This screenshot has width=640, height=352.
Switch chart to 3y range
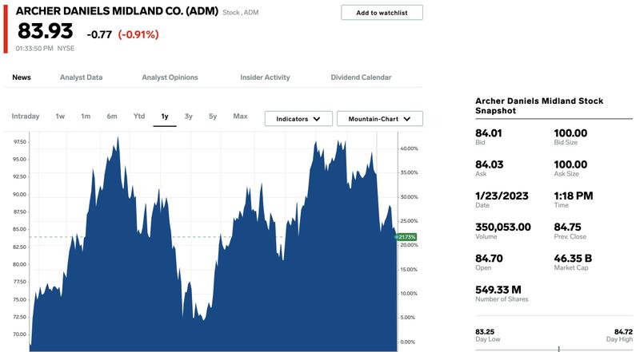point(189,117)
